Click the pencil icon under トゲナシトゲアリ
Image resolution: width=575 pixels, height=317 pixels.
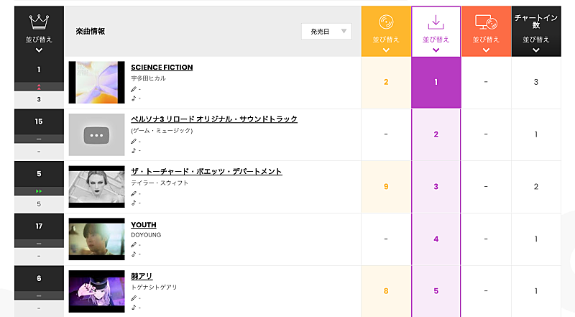134,298
